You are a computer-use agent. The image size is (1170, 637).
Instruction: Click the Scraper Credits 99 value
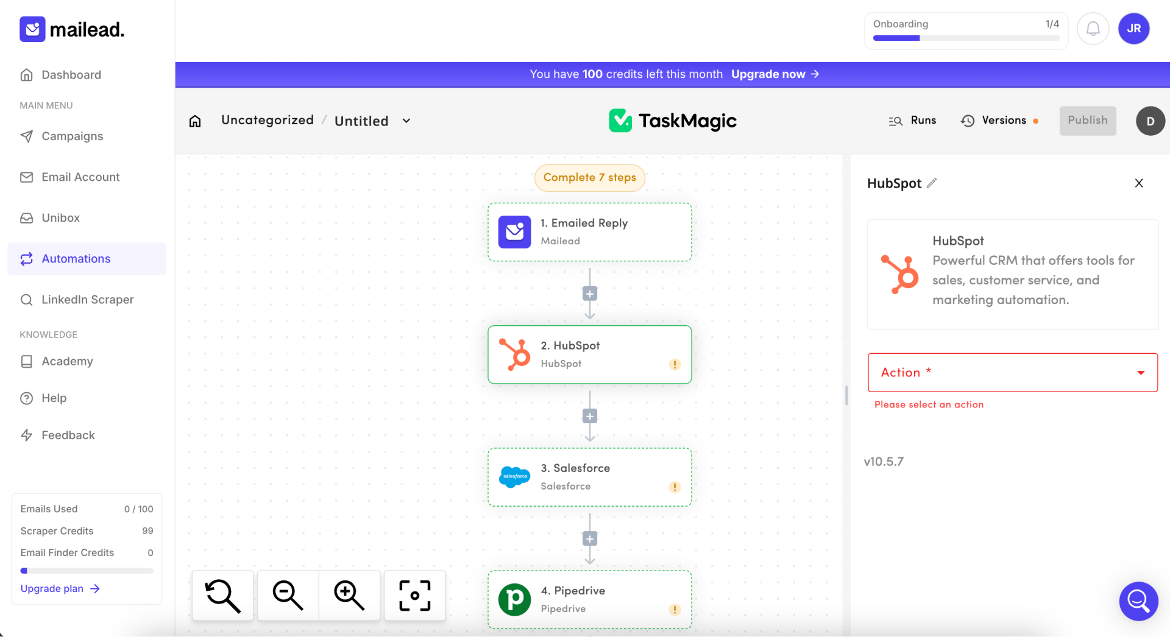(x=147, y=531)
